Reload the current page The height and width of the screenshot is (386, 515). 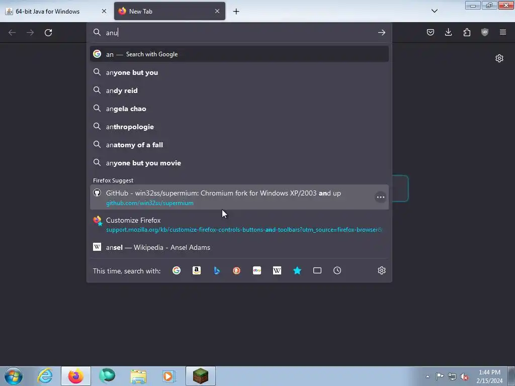[x=48, y=33]
